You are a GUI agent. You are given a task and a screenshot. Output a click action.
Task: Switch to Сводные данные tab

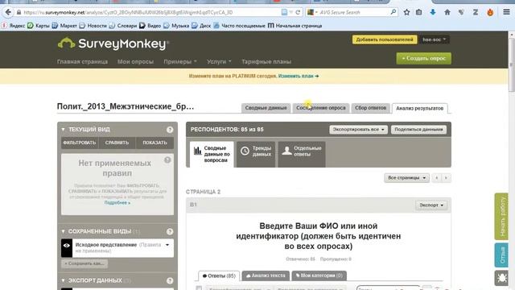266,108
